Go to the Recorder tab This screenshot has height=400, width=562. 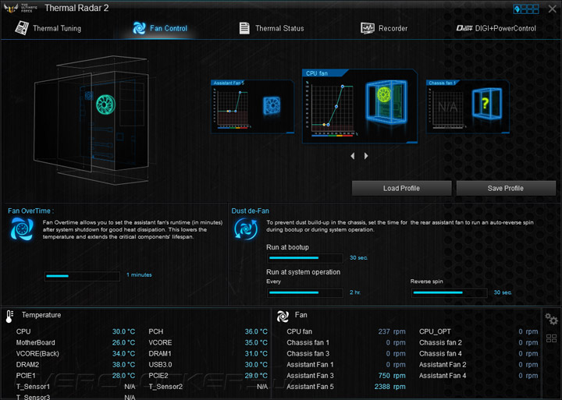(384, 28)
